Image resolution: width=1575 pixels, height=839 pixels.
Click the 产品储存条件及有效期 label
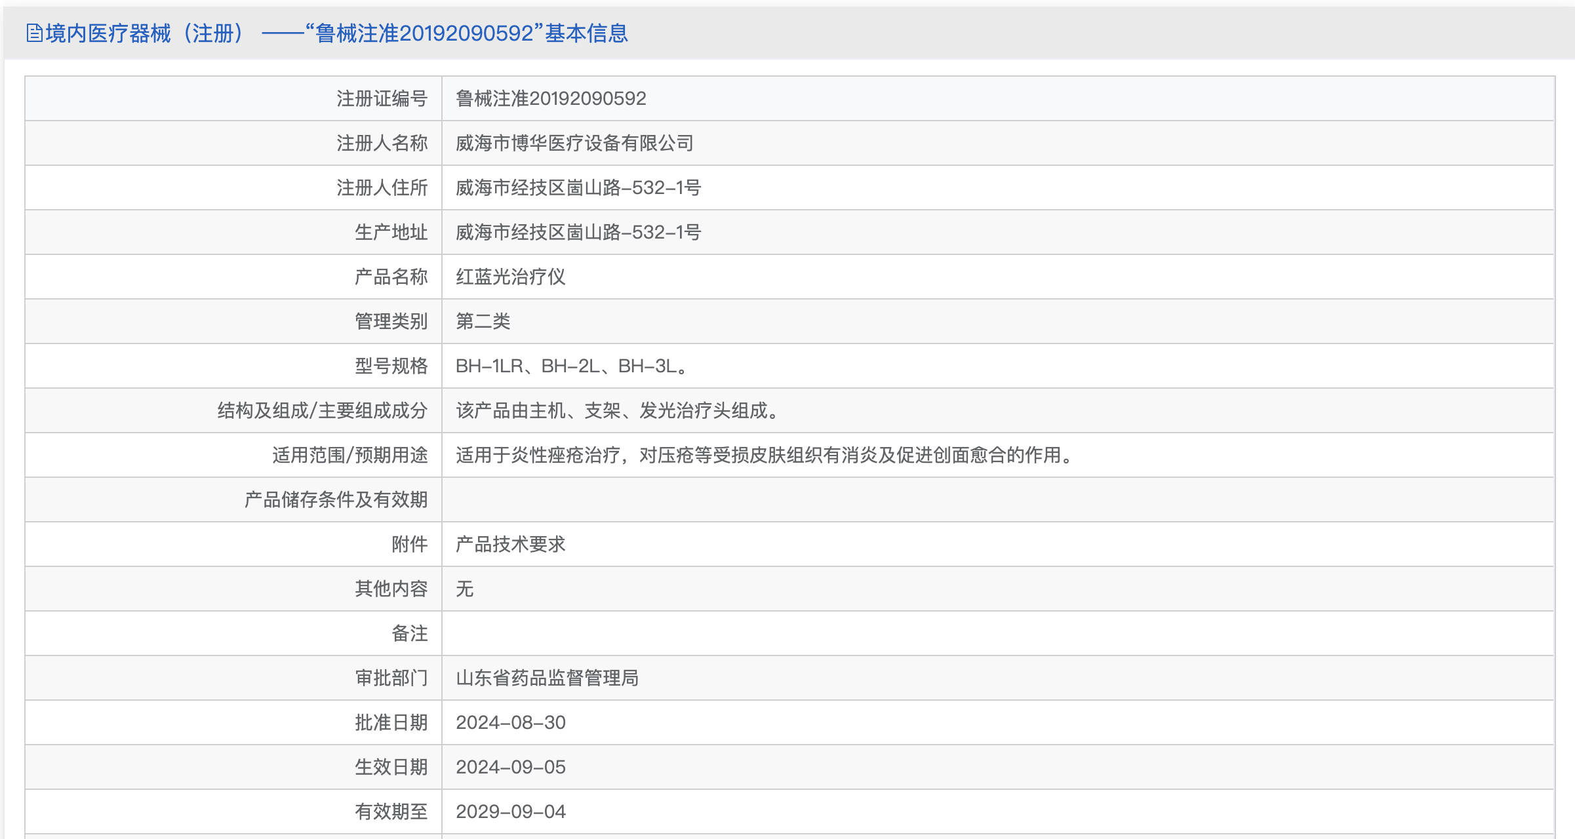click(336, 499)
